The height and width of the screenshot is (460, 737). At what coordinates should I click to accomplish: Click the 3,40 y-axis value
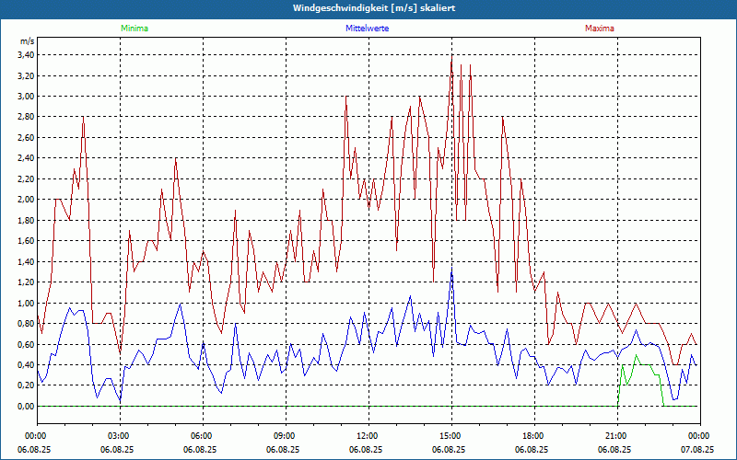(x=26, y=55)
